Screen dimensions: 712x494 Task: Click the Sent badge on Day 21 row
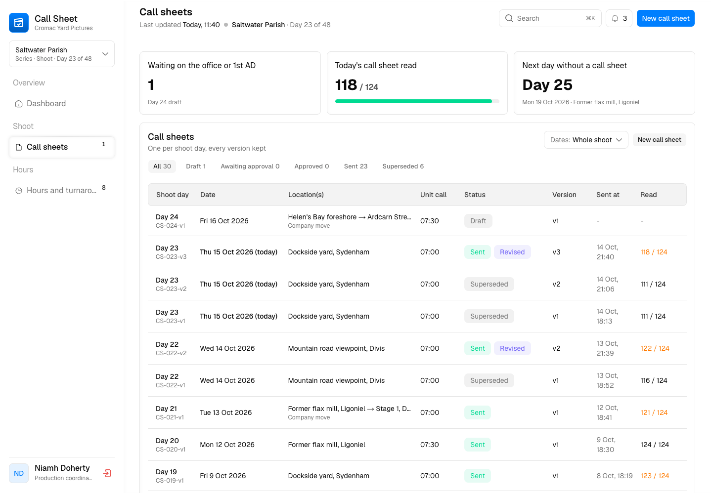coord(478,412)
